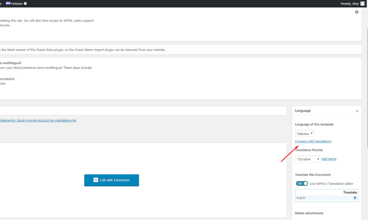Collapse the Language panel using the arrow
This screenshot has height=220, width=368.
point(357,111)
